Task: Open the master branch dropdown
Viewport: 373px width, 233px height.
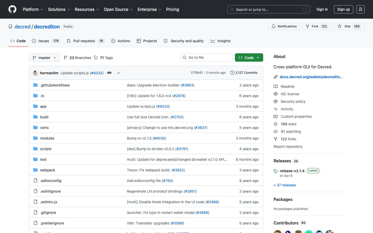Action: click(x=45, y=57)
